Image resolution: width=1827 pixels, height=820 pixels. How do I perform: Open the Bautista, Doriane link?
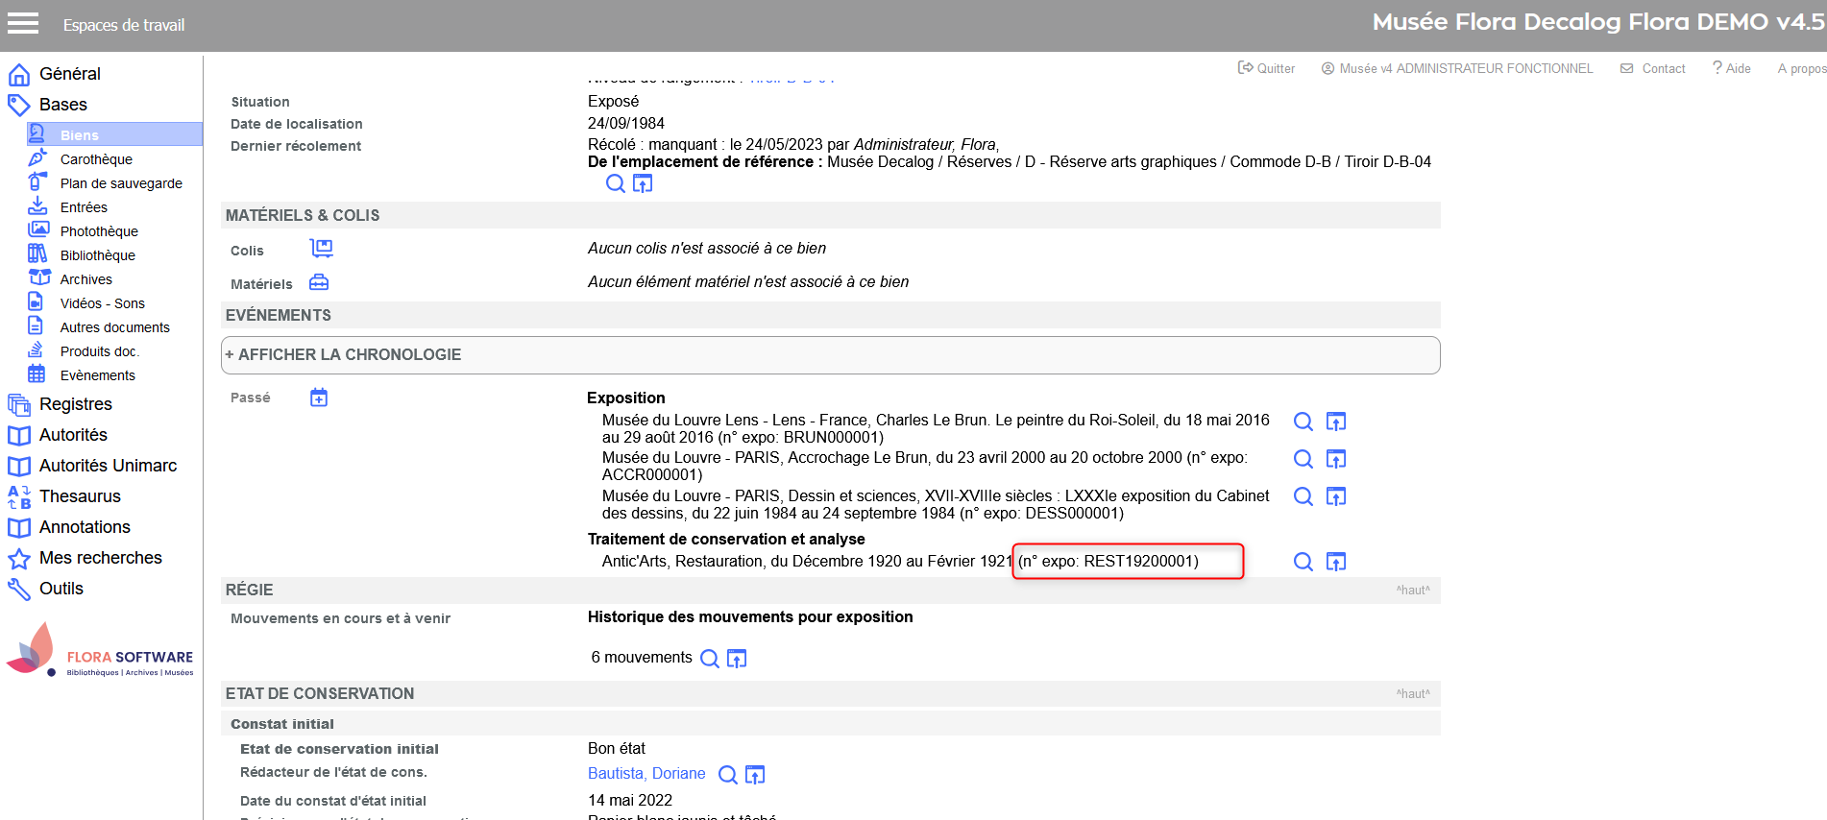coord(646,774)
